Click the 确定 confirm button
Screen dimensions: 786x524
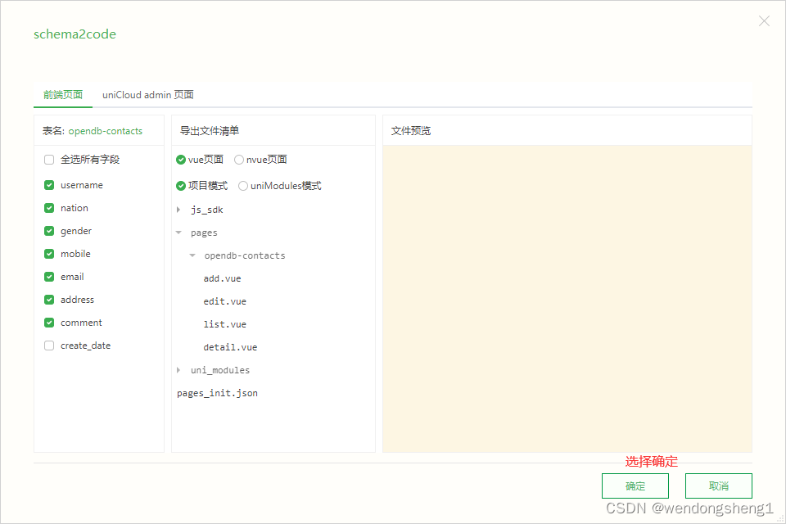coord(635,486)
